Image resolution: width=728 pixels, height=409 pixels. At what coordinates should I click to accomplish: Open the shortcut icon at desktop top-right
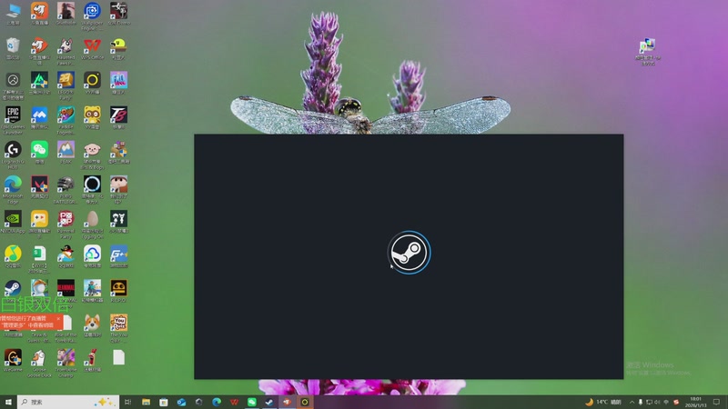[648, 52]
